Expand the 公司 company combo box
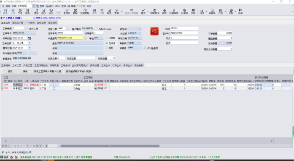Screen dimensions: 294x161 [34, 6]
